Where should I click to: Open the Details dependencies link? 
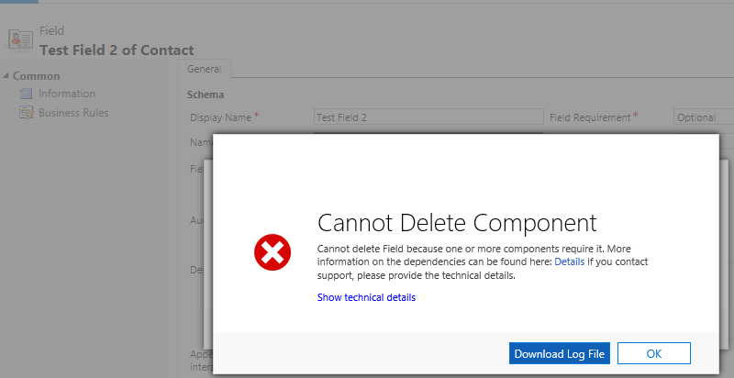[569, 261]
